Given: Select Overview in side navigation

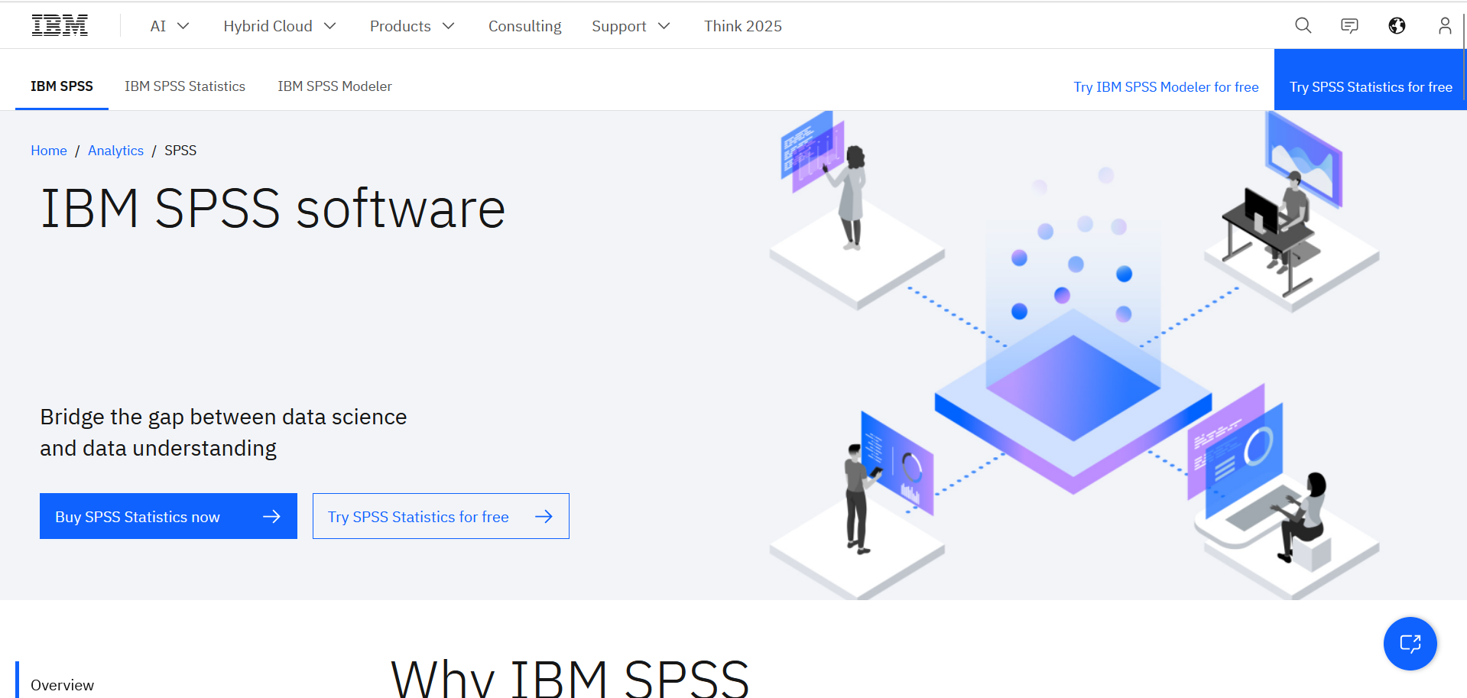Looking at the screenshot, I should [x=62, y=685].
